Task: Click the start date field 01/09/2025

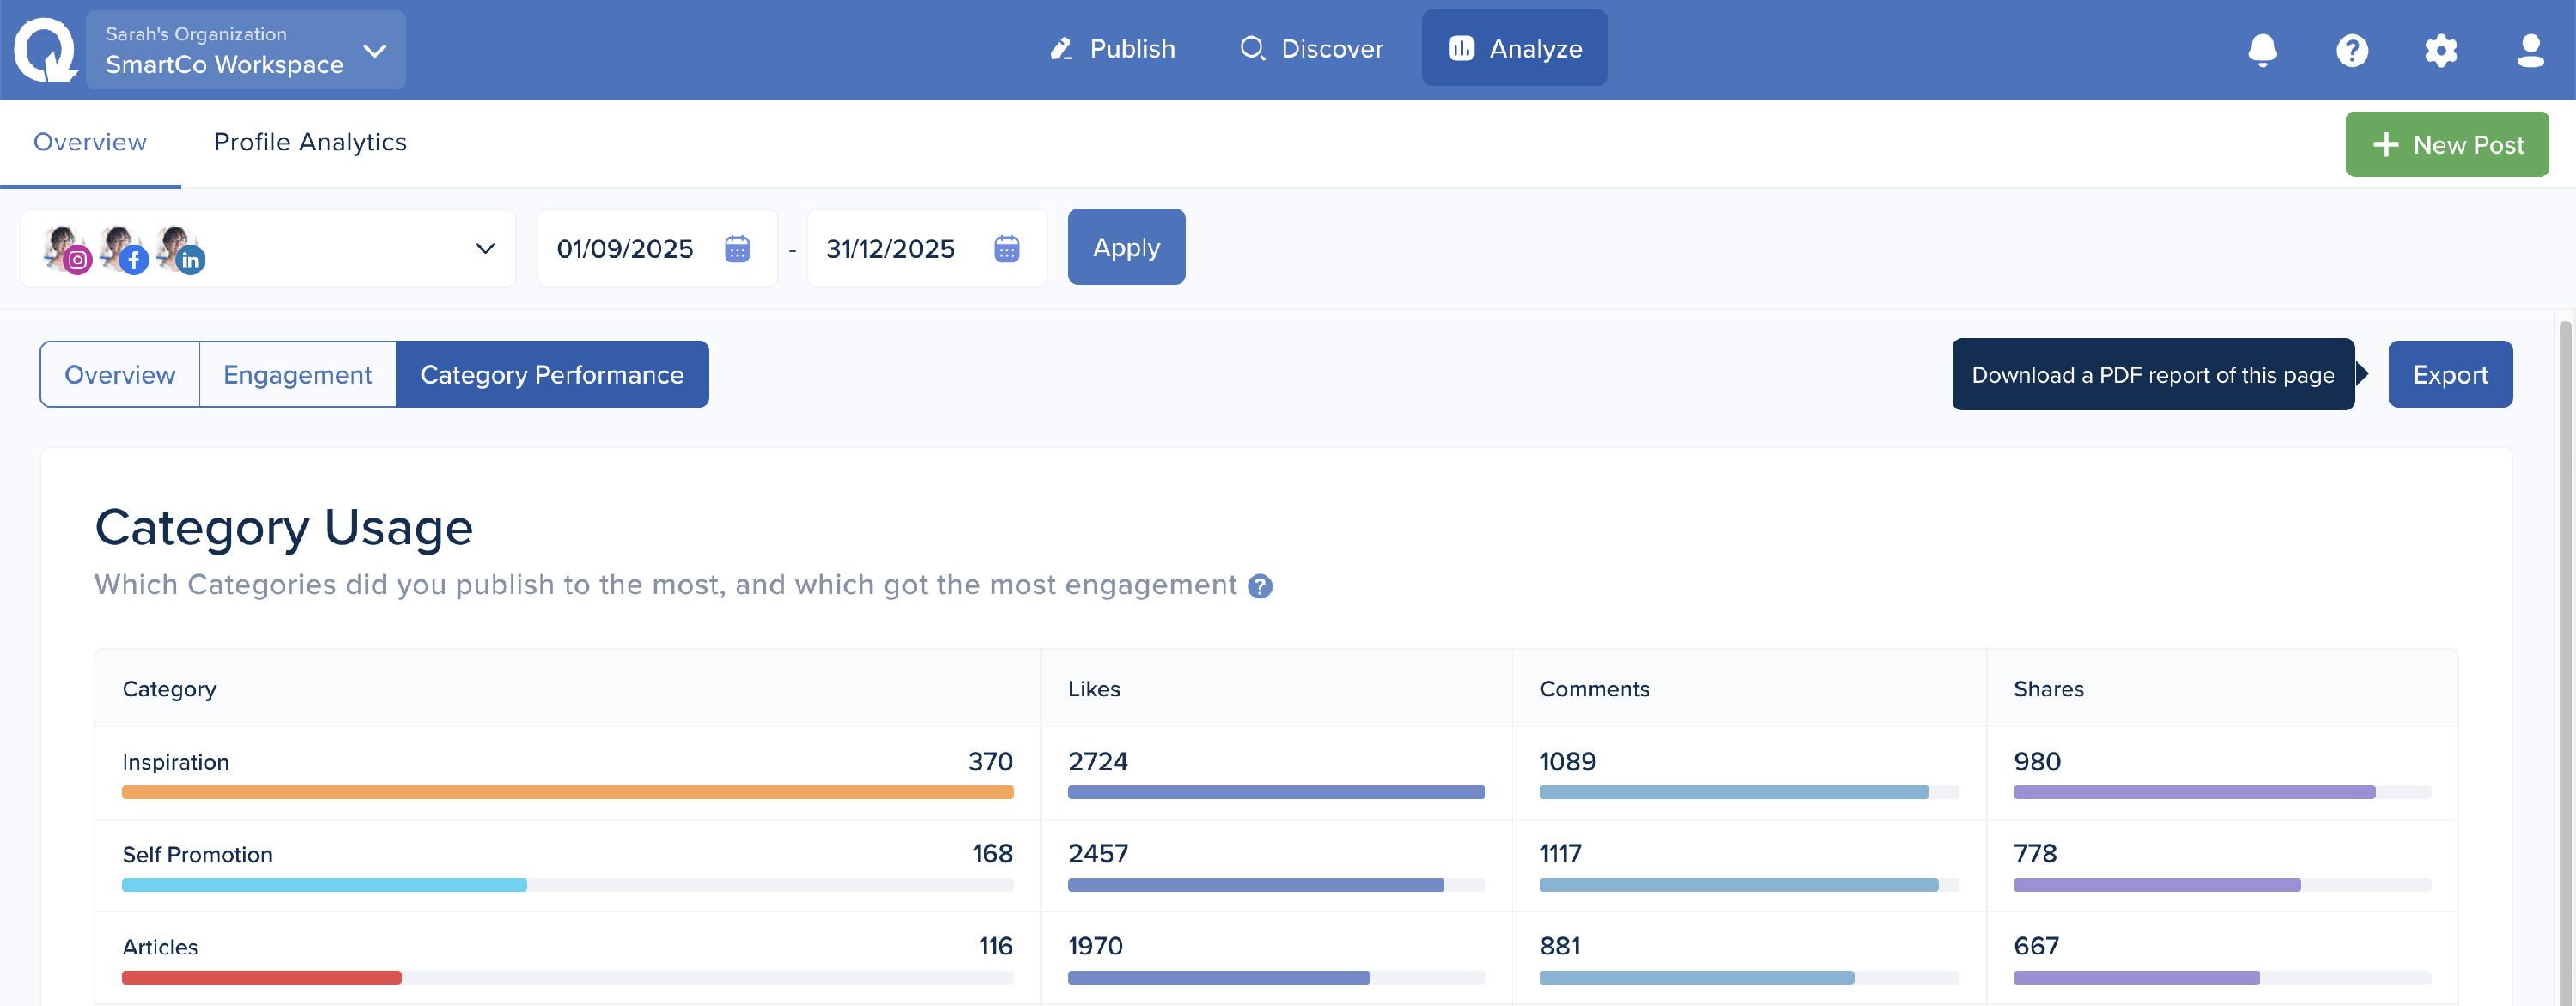Action: click(625, 248)
